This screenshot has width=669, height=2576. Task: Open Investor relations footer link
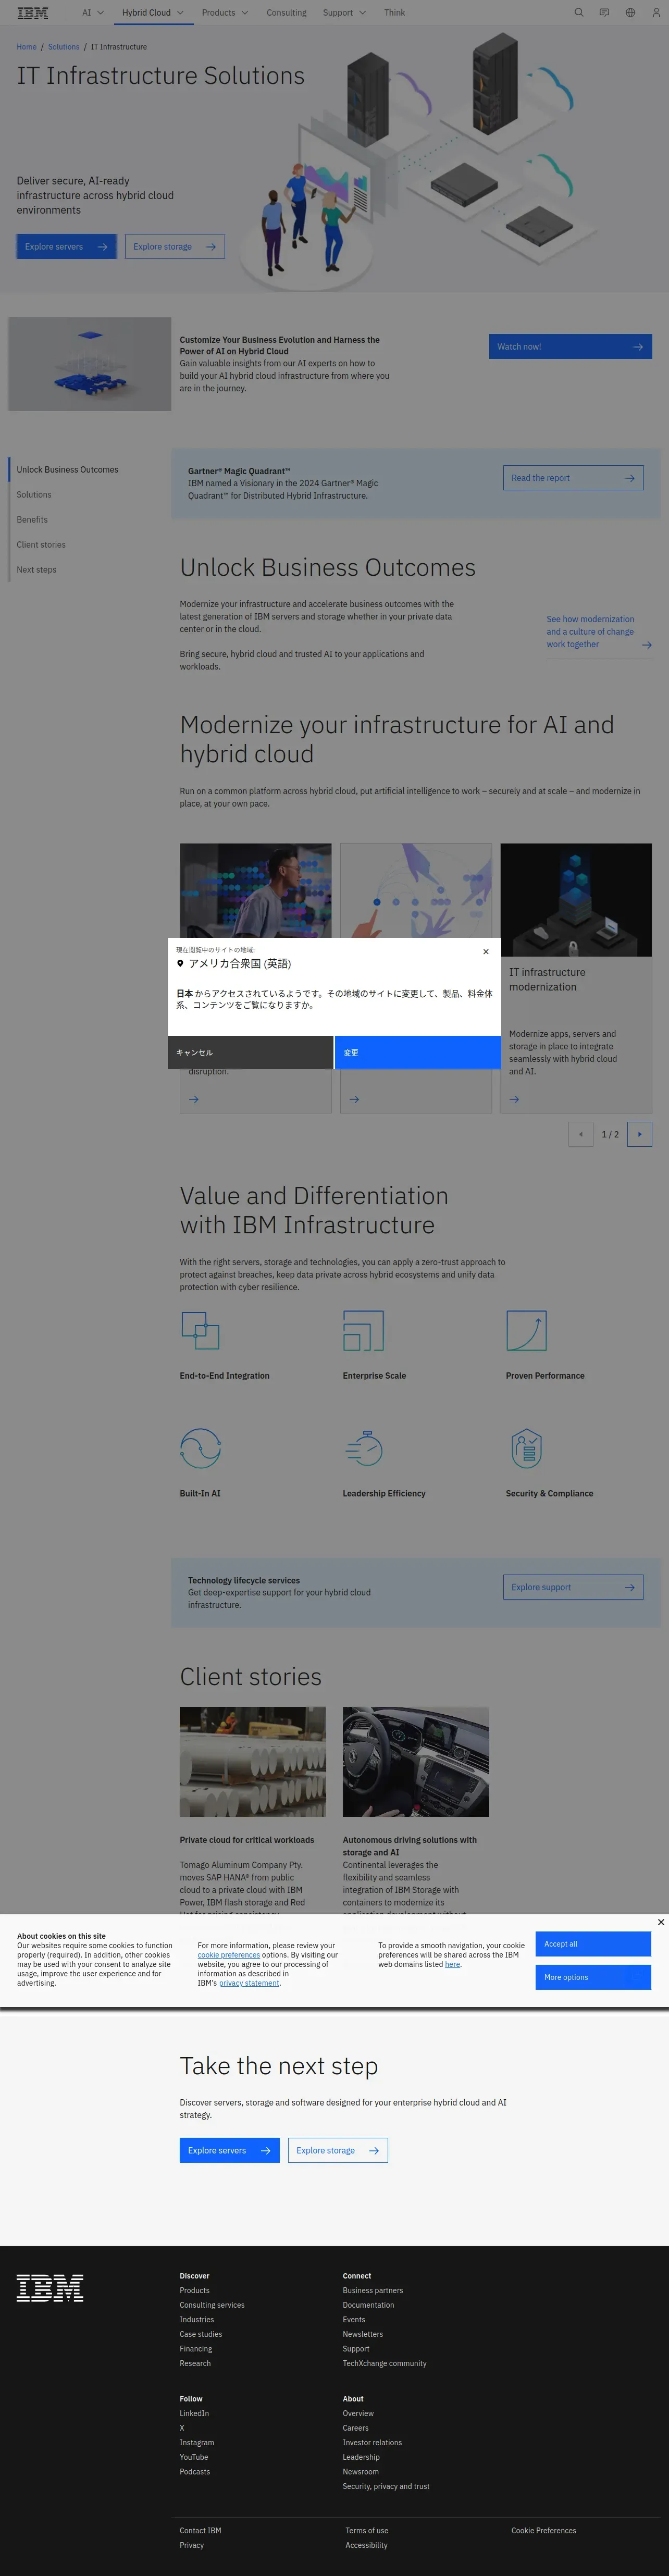(x=372, y=2442)
